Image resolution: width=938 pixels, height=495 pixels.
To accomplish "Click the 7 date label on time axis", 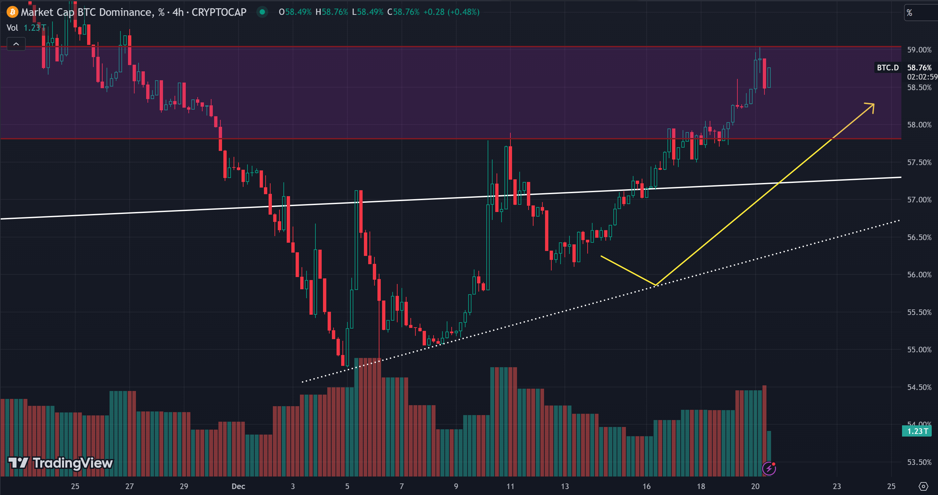I will 402,486.
